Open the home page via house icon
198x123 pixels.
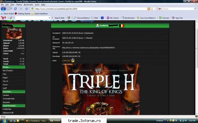point(27,9)
